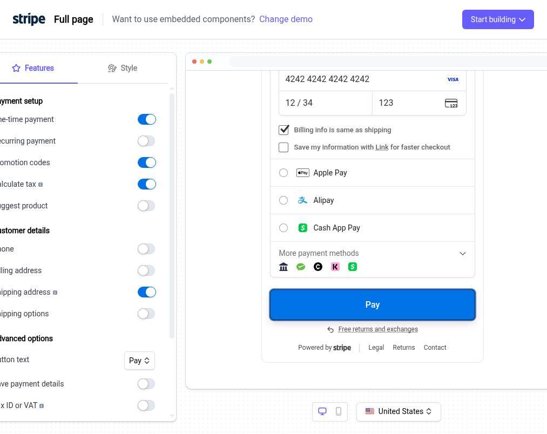Switch to the Style tab
This screenshot has height=434, width=547.
[123, 68]
